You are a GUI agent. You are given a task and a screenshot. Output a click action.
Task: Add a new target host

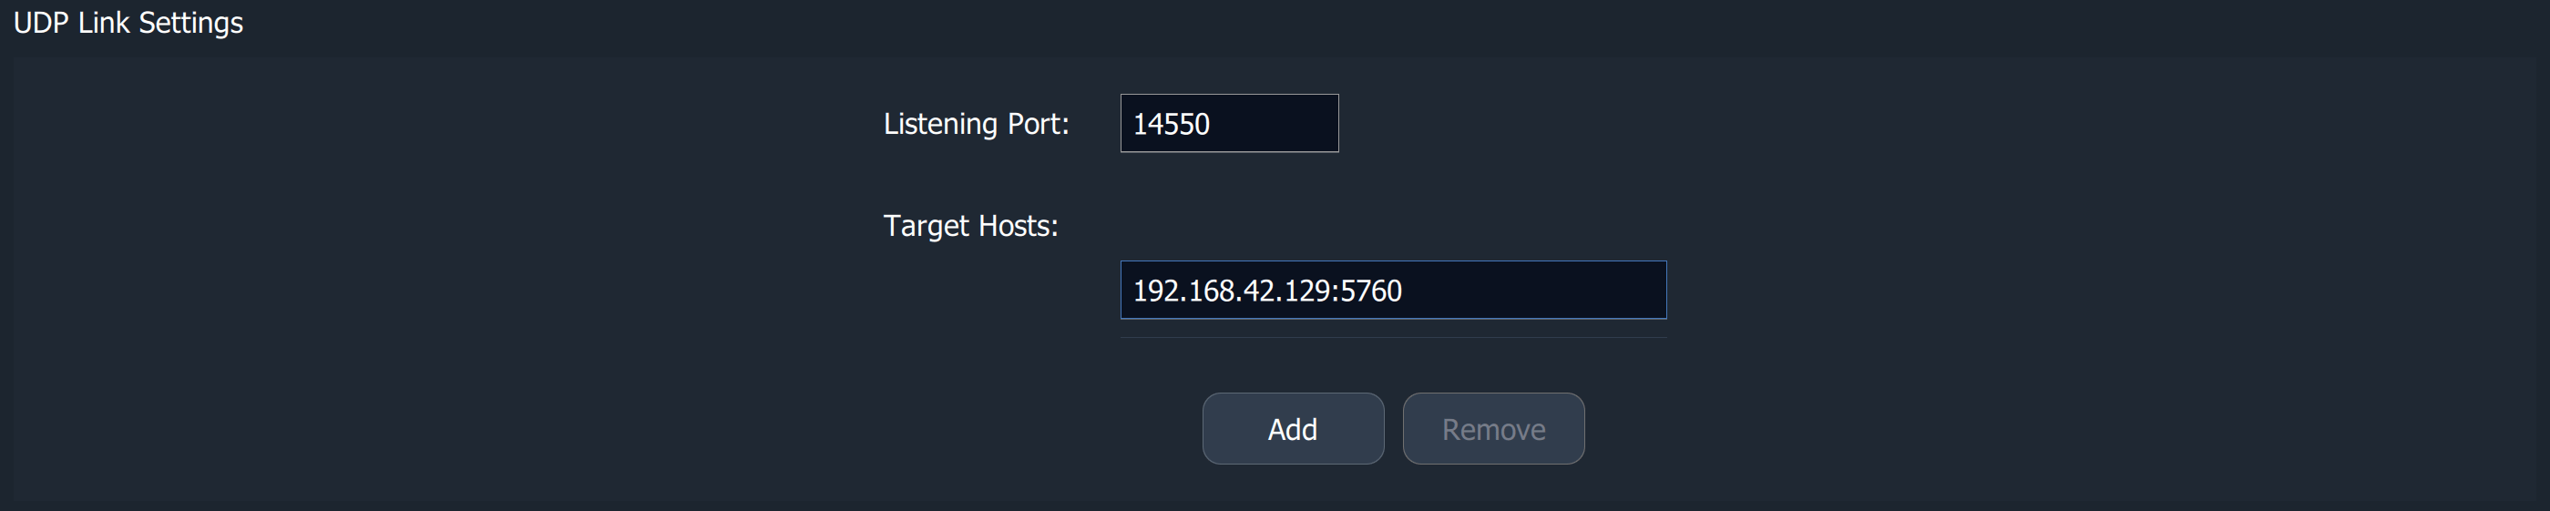pyautogui.click(x=1292, y=429)
